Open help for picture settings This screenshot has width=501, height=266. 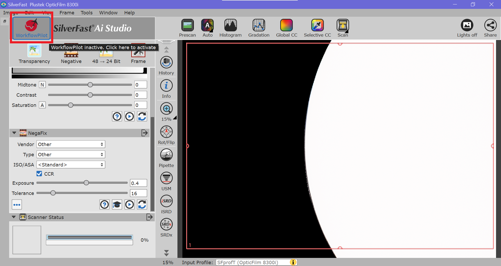tap(117, 116)
